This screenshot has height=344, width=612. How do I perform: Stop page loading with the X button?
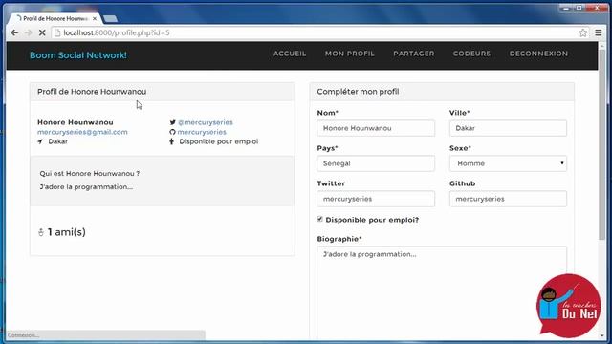coord(42,32)
